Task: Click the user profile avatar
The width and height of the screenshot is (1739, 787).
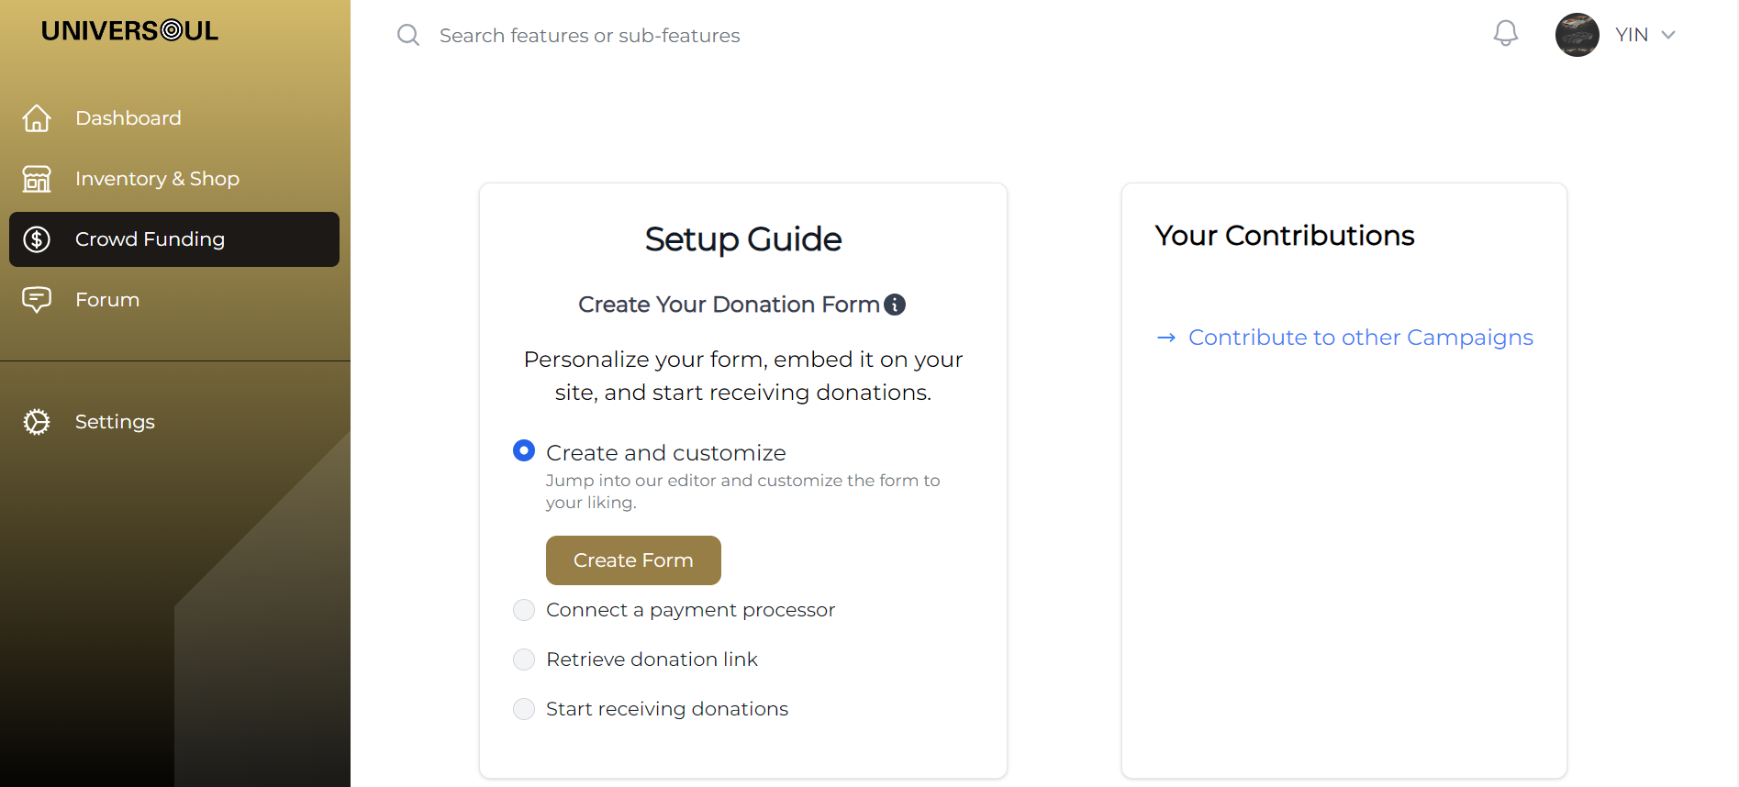Action: pyautogui.click(x=1577, y=35)
